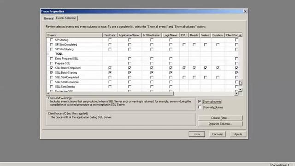Enable the Exec Prepared SQL event checkbox
295x166 pixels.
coord(51,59)
